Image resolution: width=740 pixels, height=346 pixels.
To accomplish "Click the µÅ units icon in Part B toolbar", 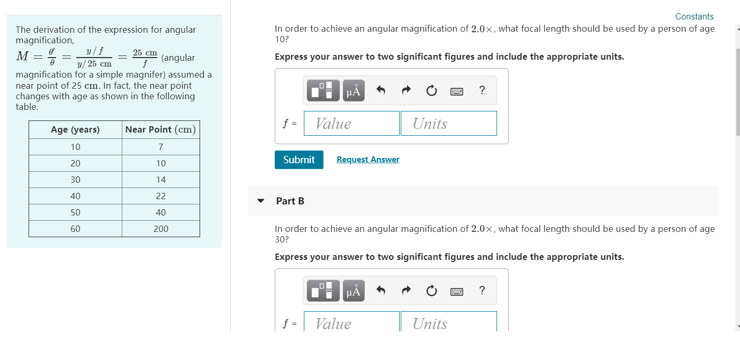I will click(353, 290).
